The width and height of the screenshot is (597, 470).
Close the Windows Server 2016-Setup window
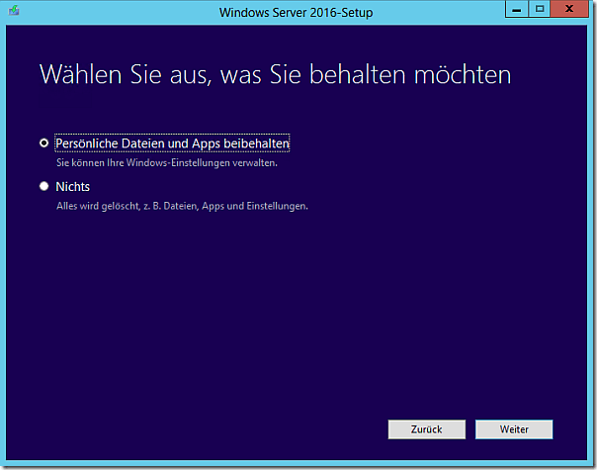click(570, 8)
